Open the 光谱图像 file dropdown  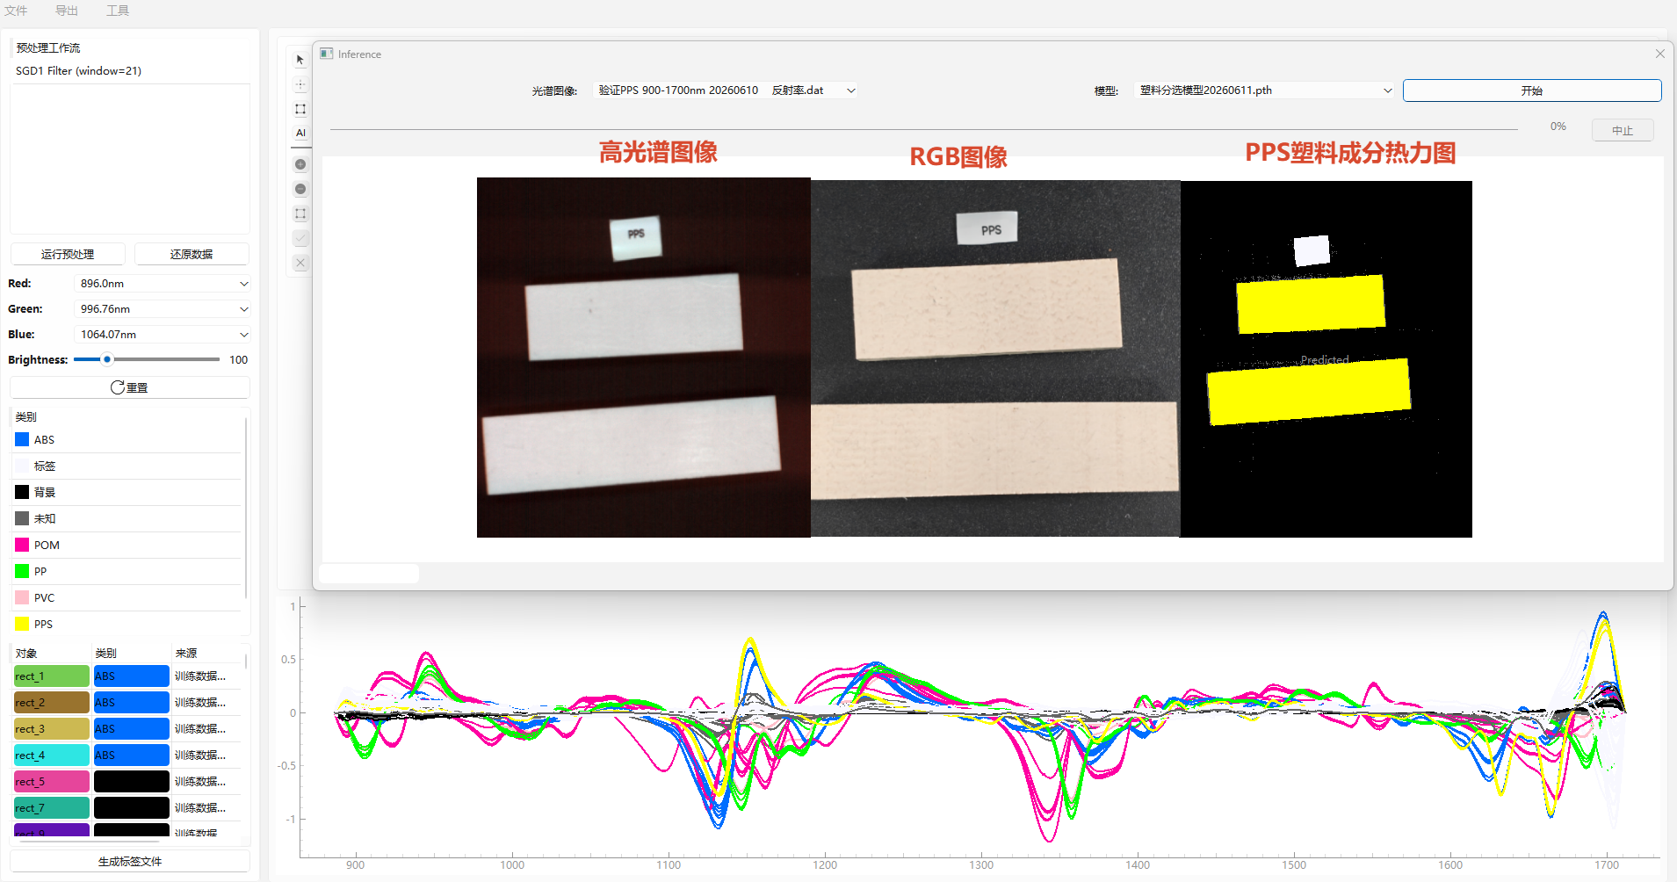[x=726, y=90]
